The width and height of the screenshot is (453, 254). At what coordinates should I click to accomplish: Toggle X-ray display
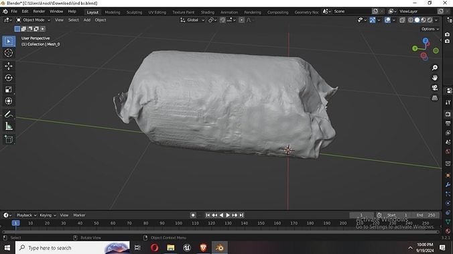pos(403,20)
